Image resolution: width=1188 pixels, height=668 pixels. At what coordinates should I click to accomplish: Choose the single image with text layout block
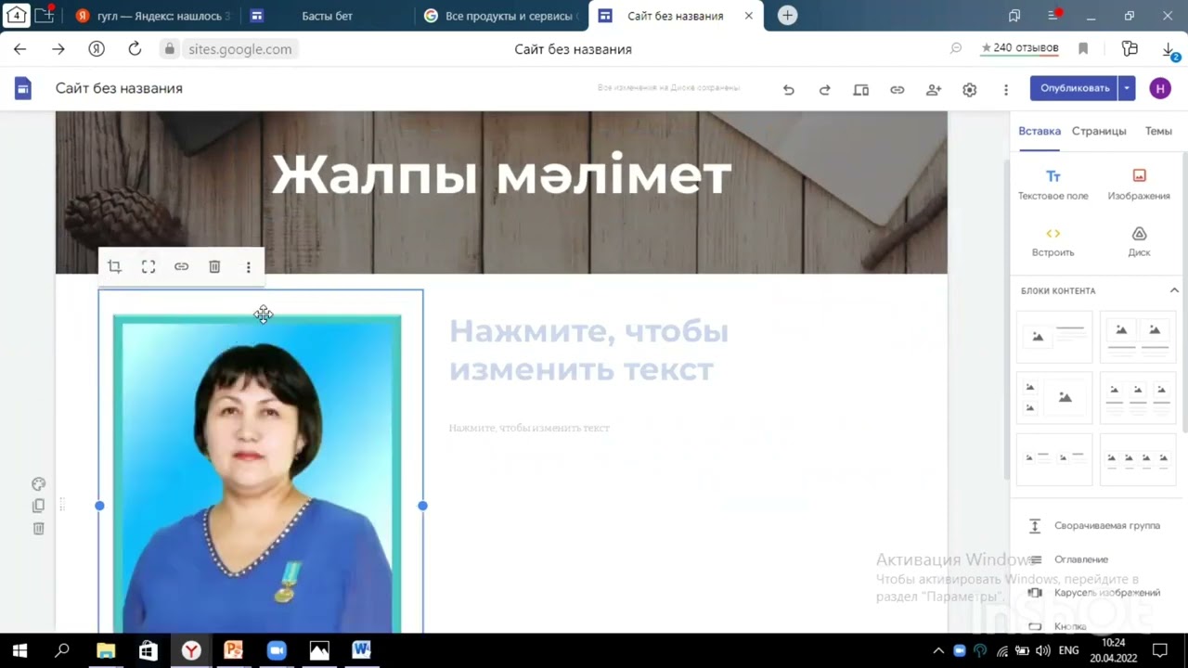click(1054, 337)
